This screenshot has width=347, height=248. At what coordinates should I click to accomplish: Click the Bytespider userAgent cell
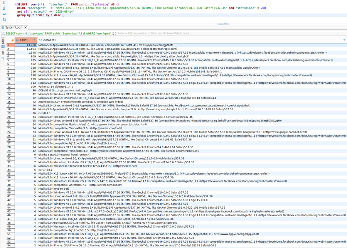pyautogui.click(x=192, y=120)
